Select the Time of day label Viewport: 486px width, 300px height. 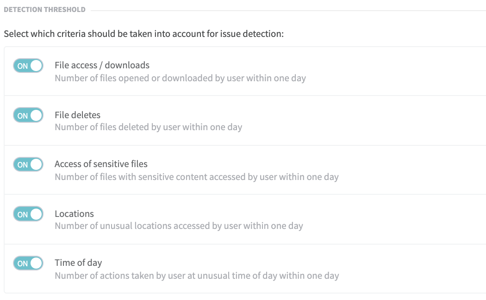(78, 263)
